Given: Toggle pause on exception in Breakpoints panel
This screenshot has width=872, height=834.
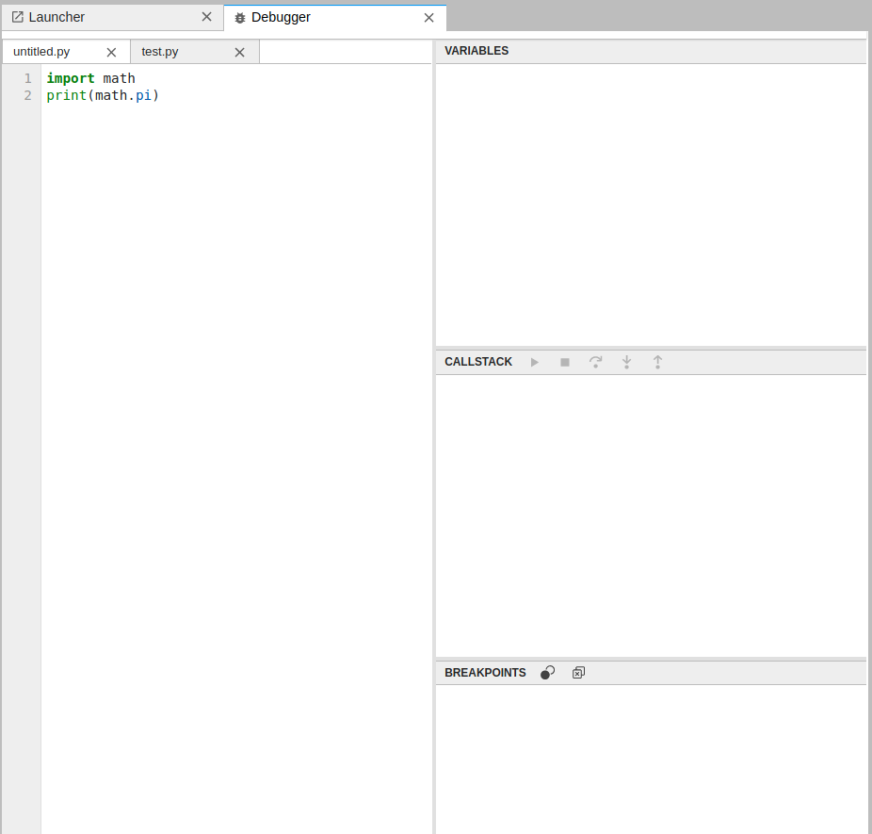Looking at the screenshot, I should coord(547,672).
